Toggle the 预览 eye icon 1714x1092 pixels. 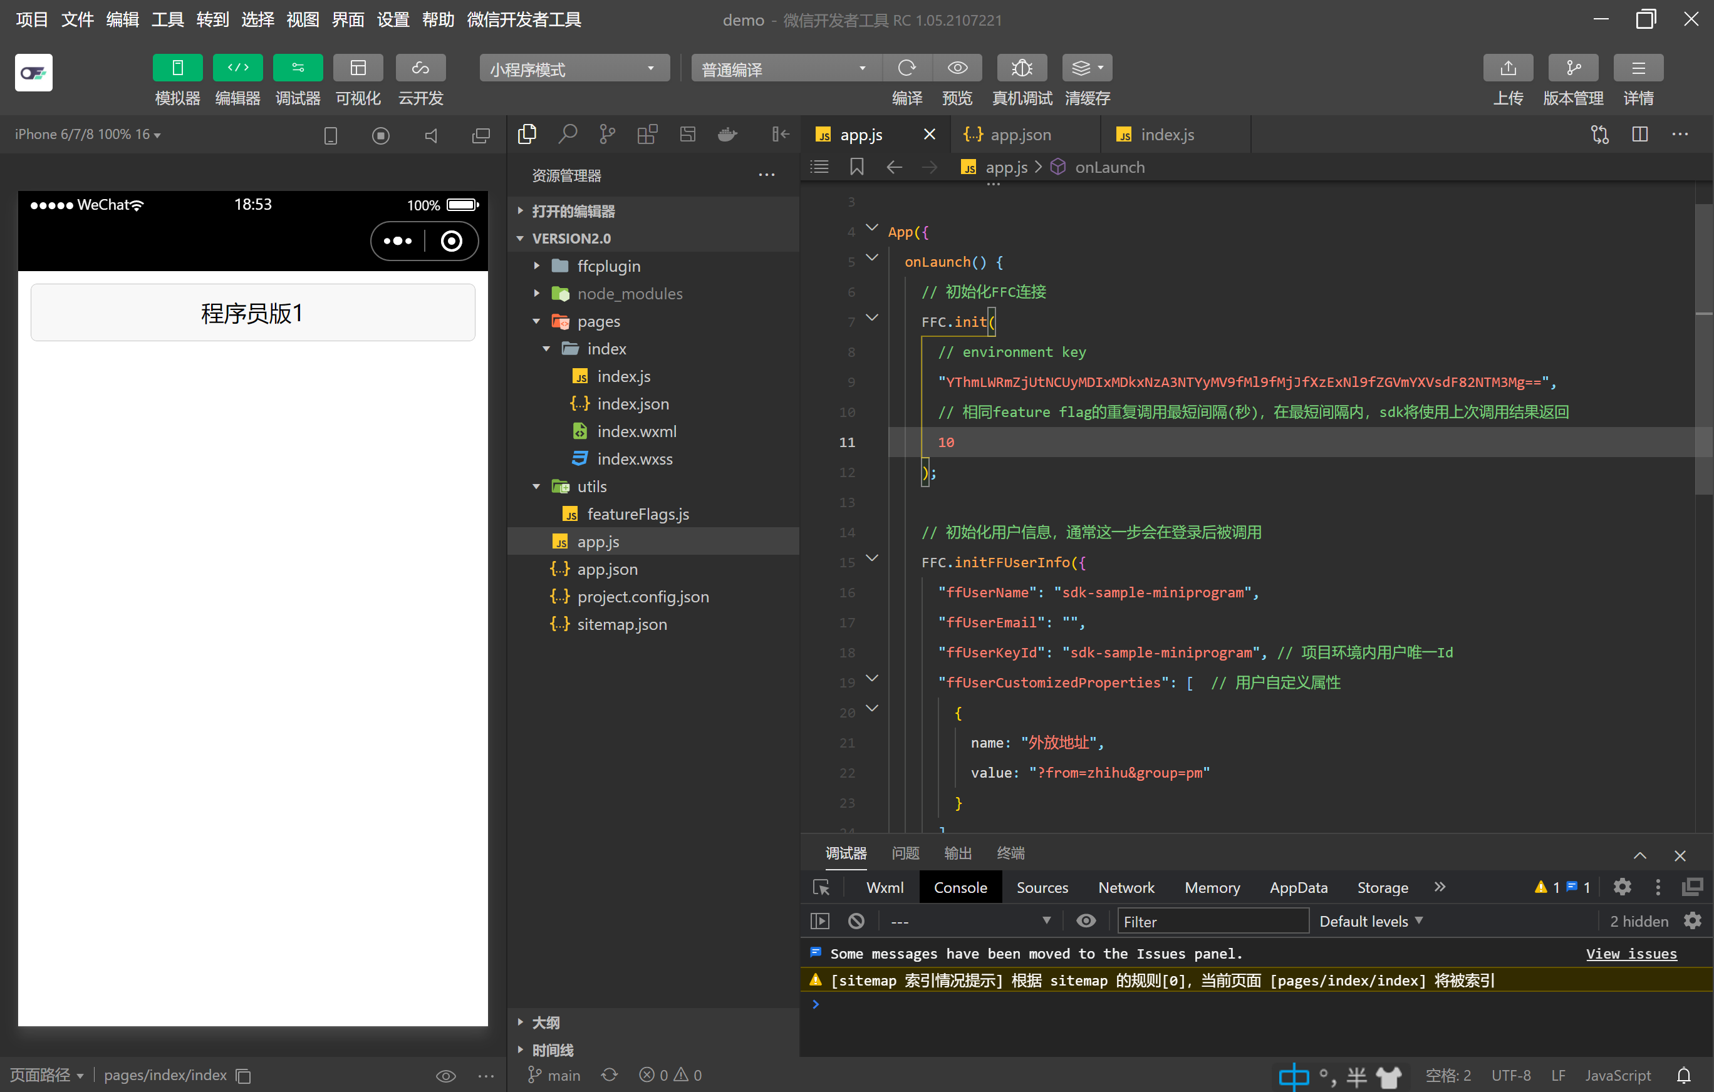[x=957, y=68]
